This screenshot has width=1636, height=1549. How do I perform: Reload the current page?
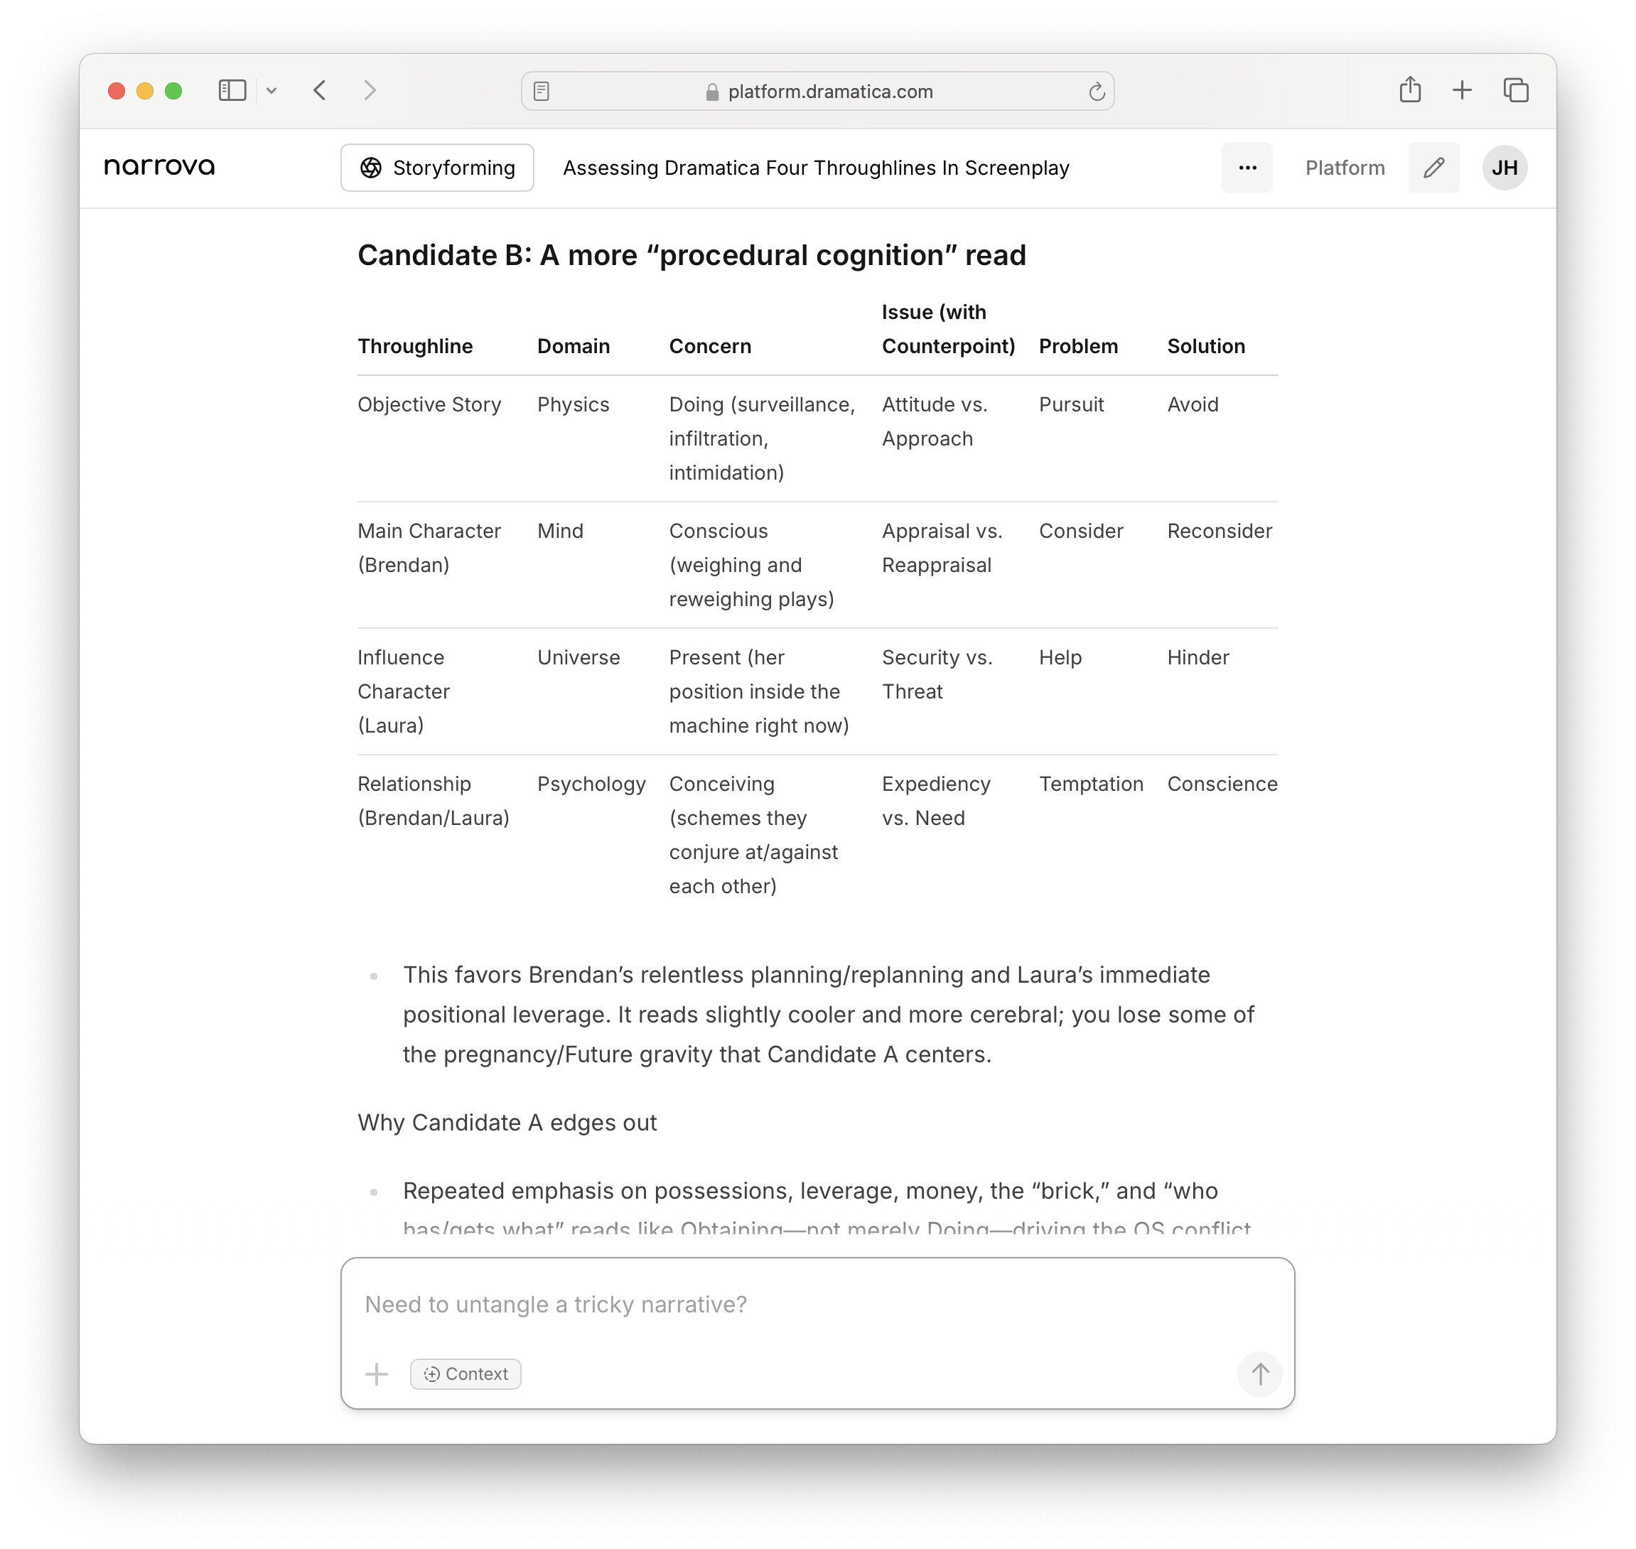click(1096, 92)
